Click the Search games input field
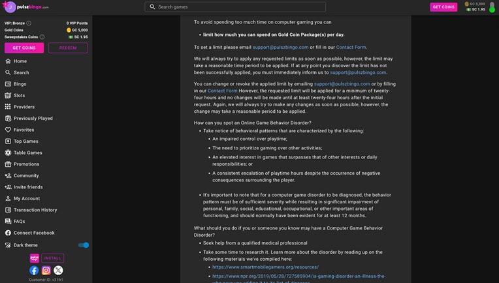This screenshot has width=499, height=283. (x=235, y=7)
